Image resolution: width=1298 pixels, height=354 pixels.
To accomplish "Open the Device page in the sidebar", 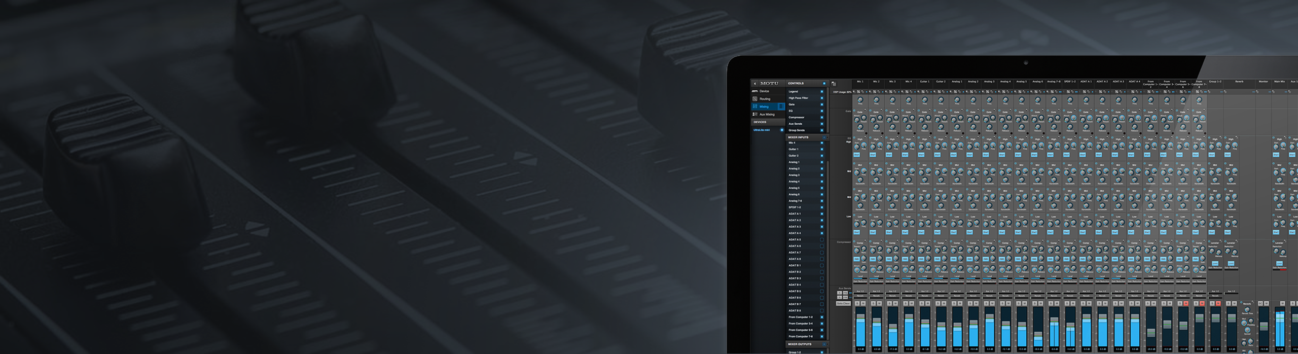I will 764,91.
